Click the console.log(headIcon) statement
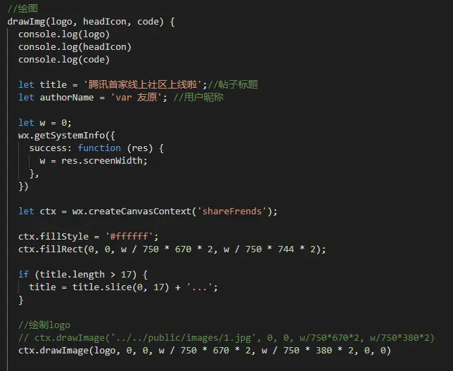Viewport: 453px width, 371px height. coord(75,47)
